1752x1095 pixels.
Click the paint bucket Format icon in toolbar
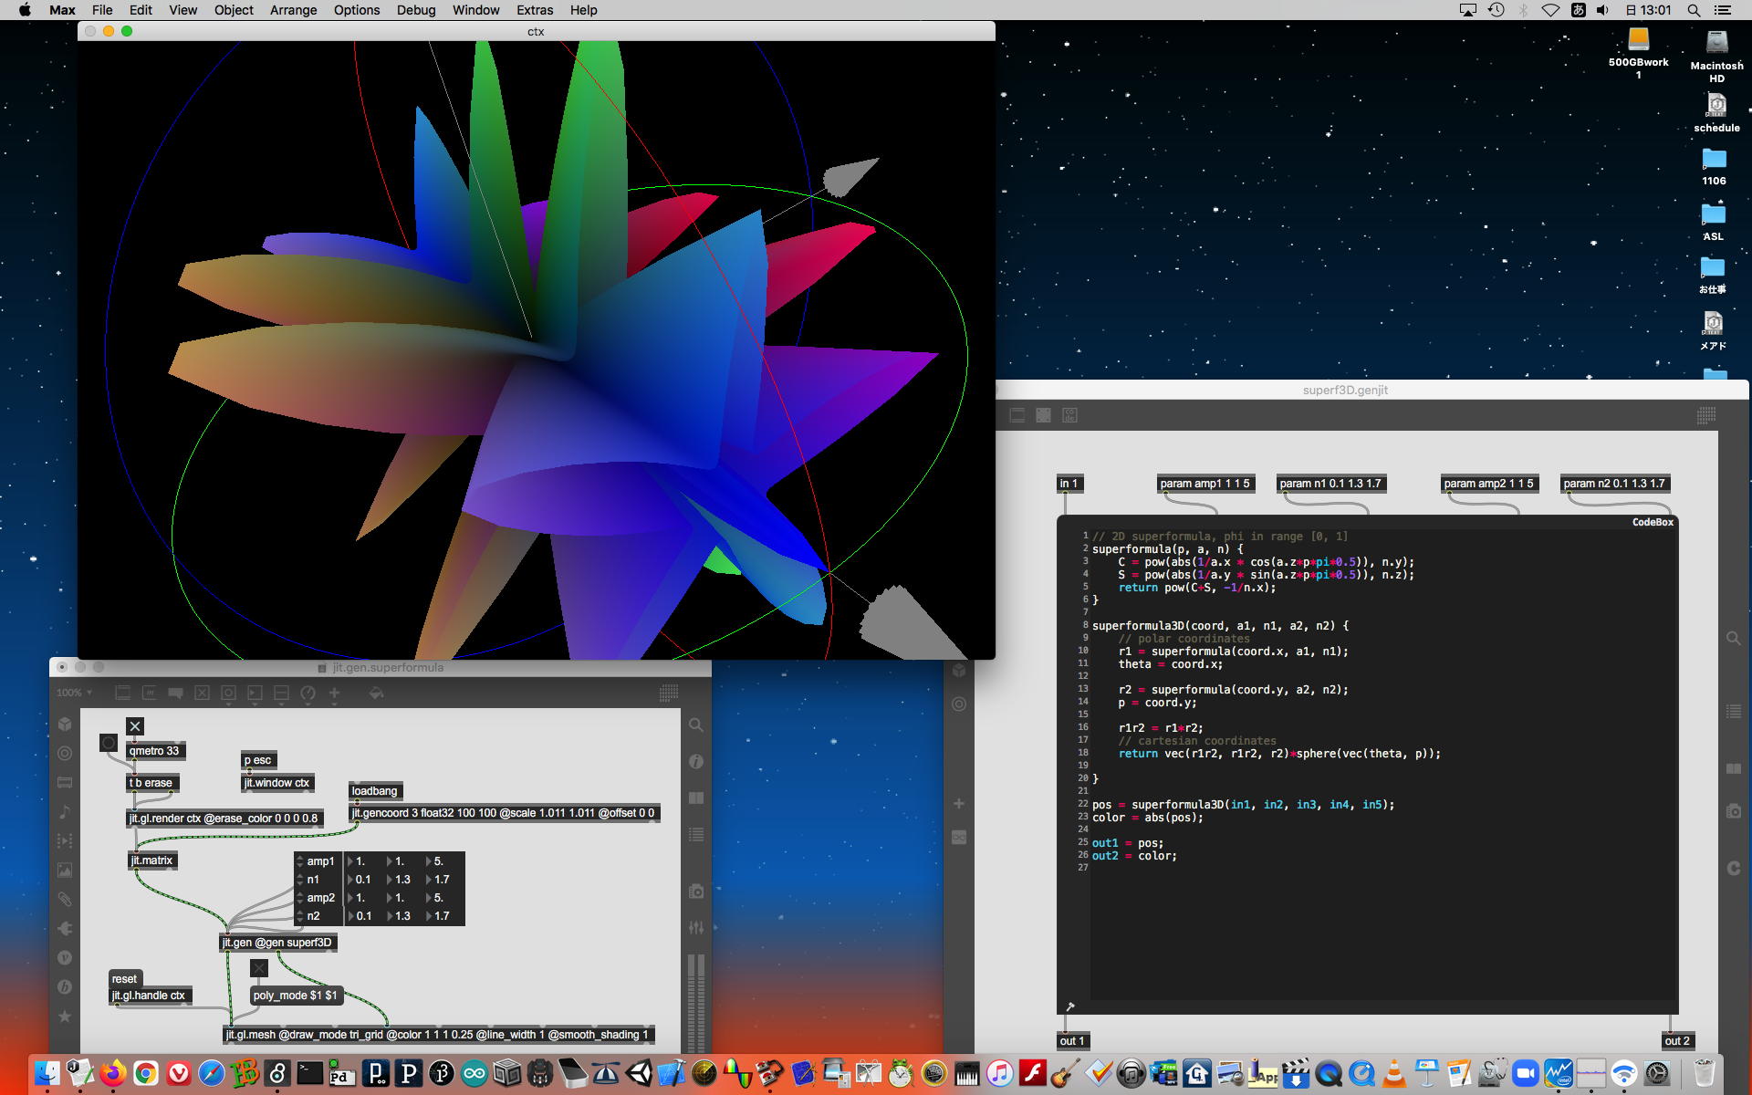click(376, 693)
